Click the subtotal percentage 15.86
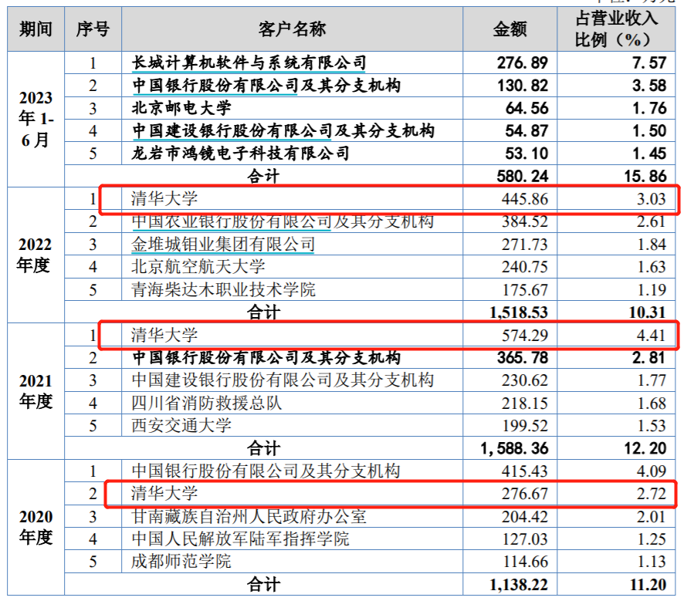Screen dimensions: 684x601 pyautogui.click(x=645, y=176)
